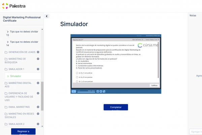Click the player progress bar
Screen dimensions: 202x135
[x=86, y=91]
